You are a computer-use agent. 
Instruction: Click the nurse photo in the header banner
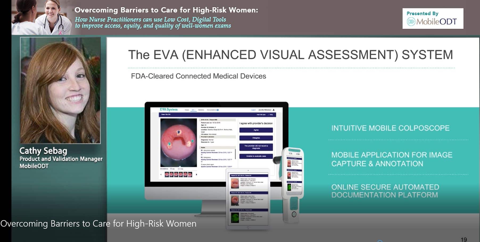42,17
